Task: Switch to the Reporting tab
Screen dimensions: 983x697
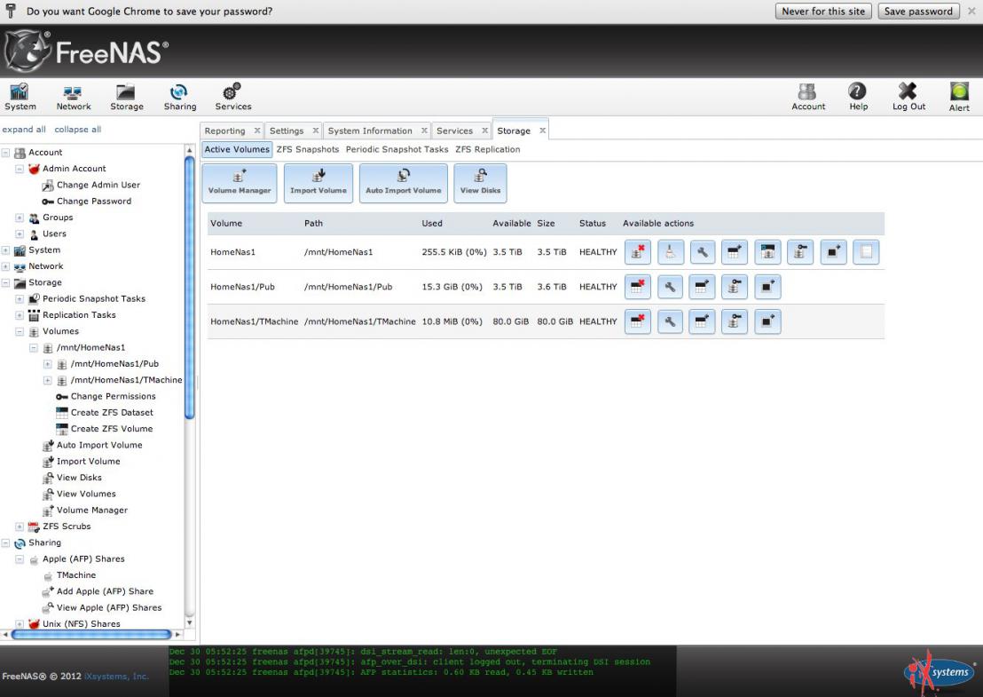Action: [x=224, y=131]
